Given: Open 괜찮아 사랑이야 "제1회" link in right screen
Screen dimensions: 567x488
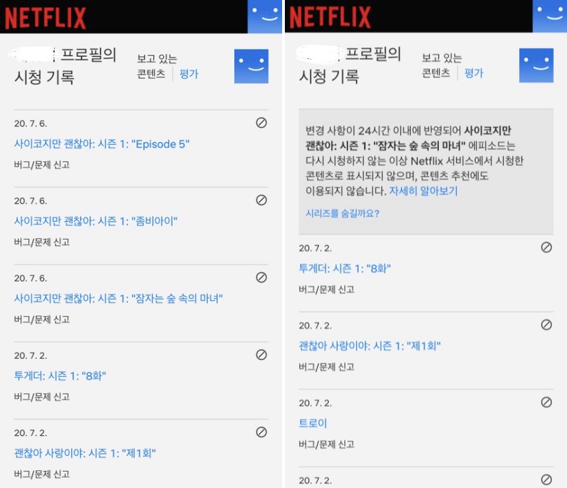Looking at the screenshot, I should click(x=370, y=346).
